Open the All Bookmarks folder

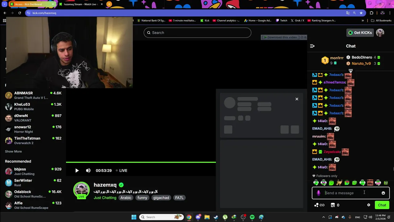[381, 21]
